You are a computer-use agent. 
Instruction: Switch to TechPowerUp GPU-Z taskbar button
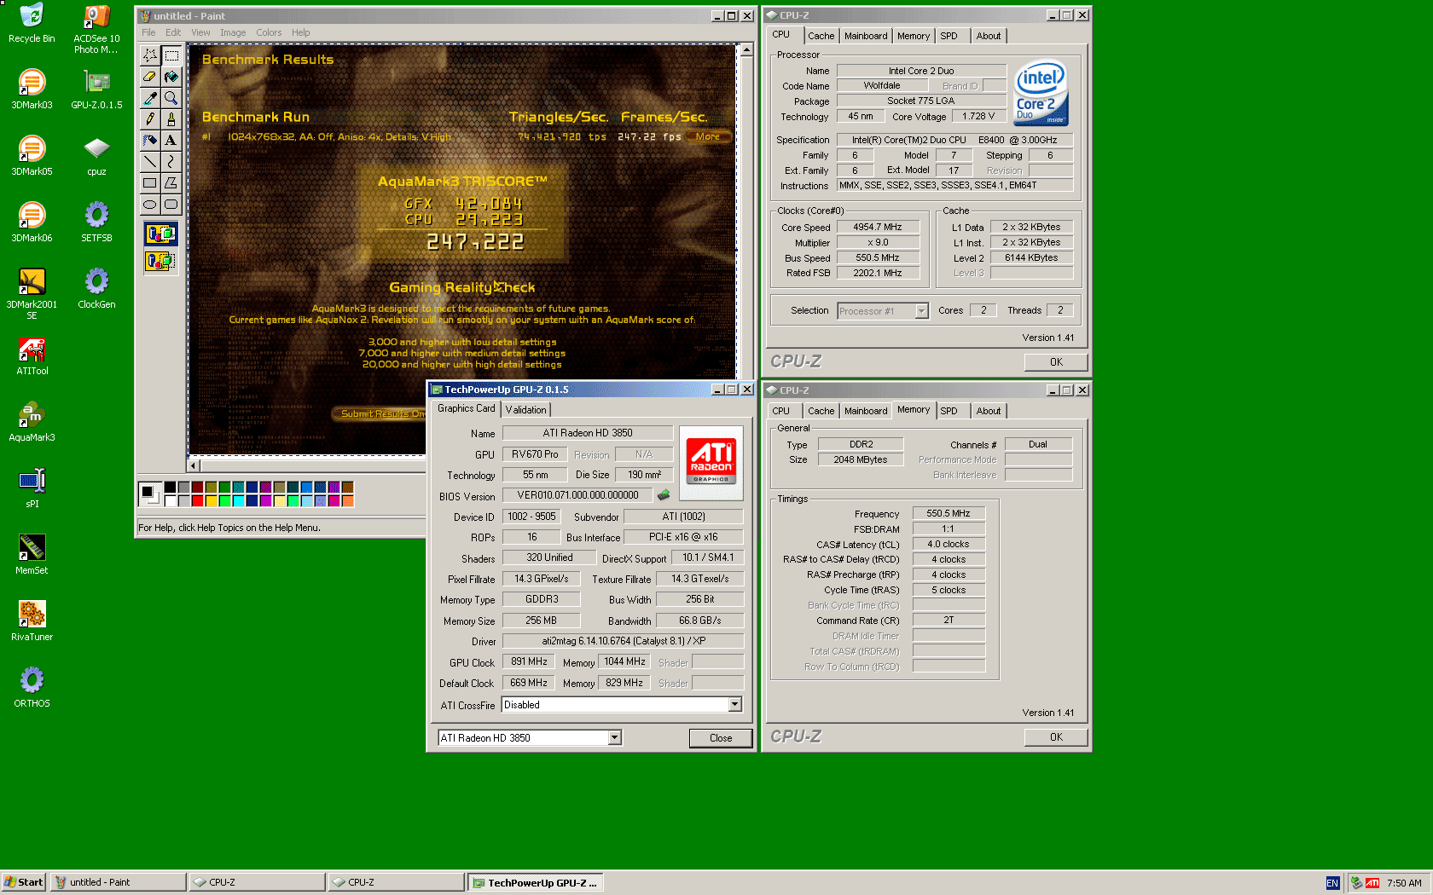point(536,882)
